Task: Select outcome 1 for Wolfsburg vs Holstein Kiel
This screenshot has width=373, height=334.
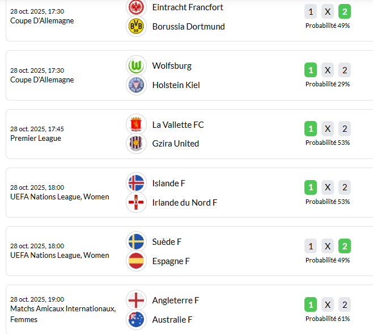Action: [x=311, y=70]
